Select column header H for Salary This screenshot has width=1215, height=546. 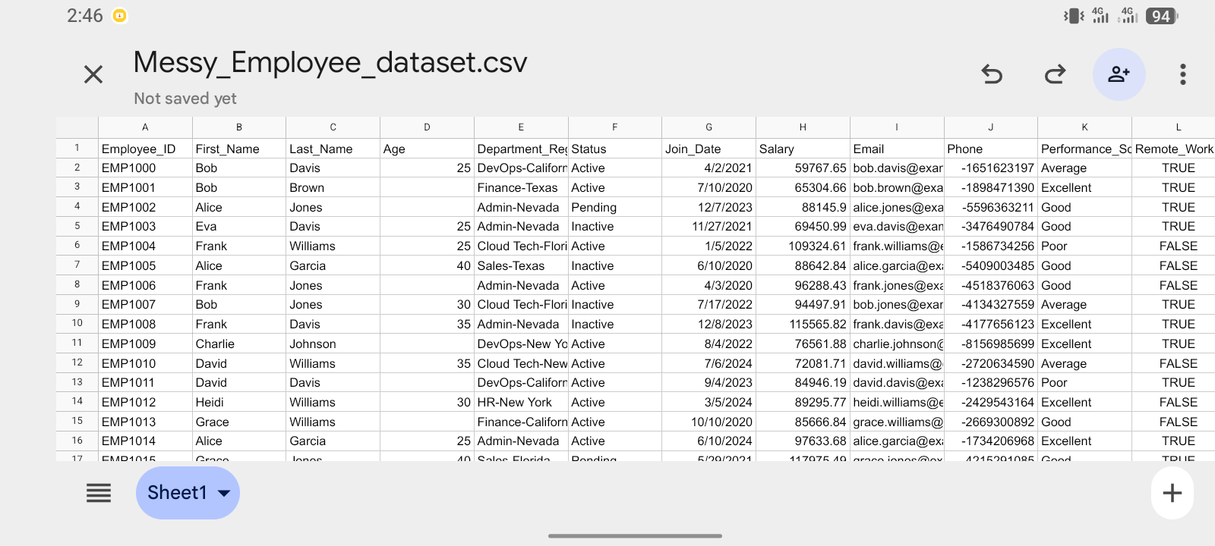[803, 127]
